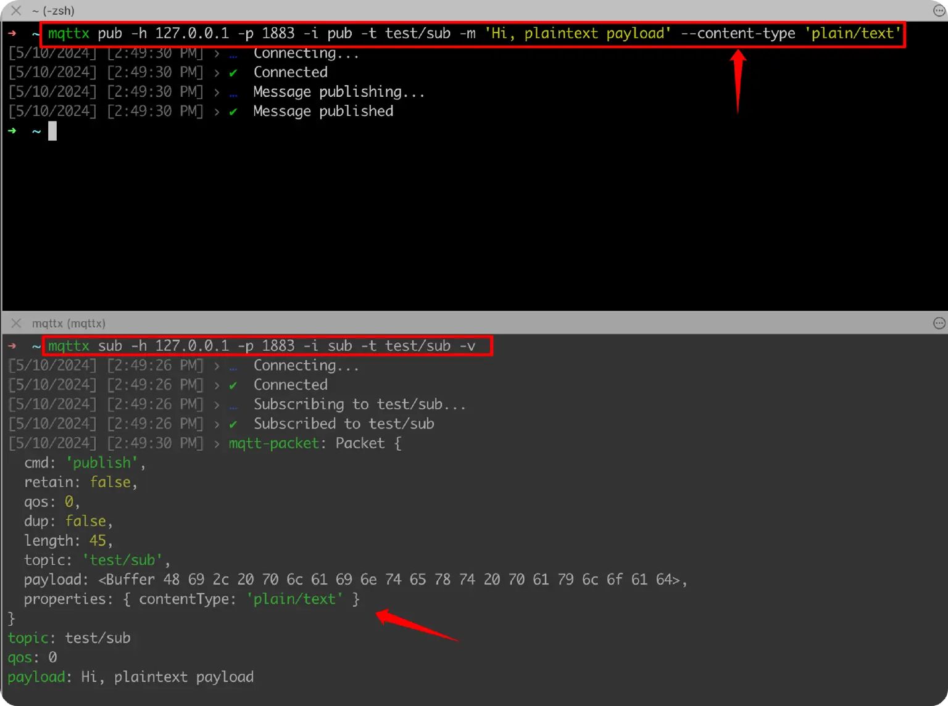Click the 'Hi, plaintext payload' message argument
The width and height of the screenshot is (948, 706).
tap(578, 33)
